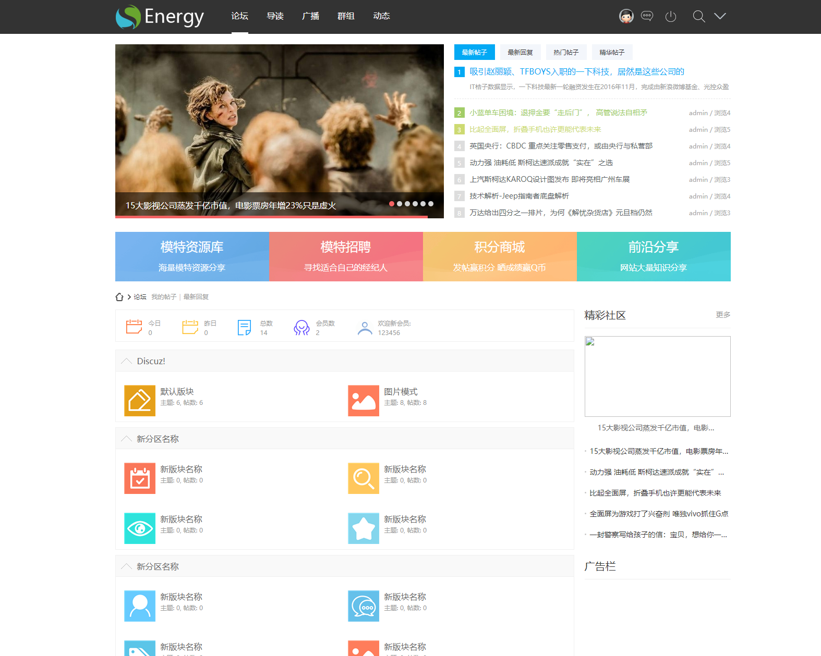The height and width of the screenshot is (656, 821).
Task: Collapse the Discuz! section
Action: (x=126, y=361)
